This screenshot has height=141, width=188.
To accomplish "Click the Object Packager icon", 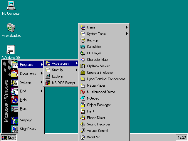I will click(x=83, y=105).
